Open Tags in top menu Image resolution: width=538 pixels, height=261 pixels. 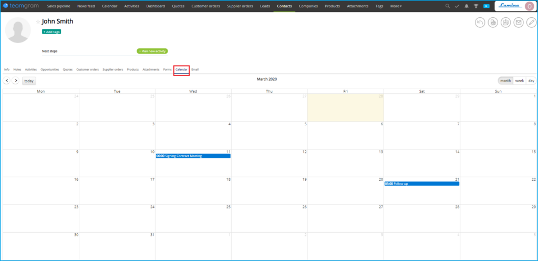tap(379, 6)
